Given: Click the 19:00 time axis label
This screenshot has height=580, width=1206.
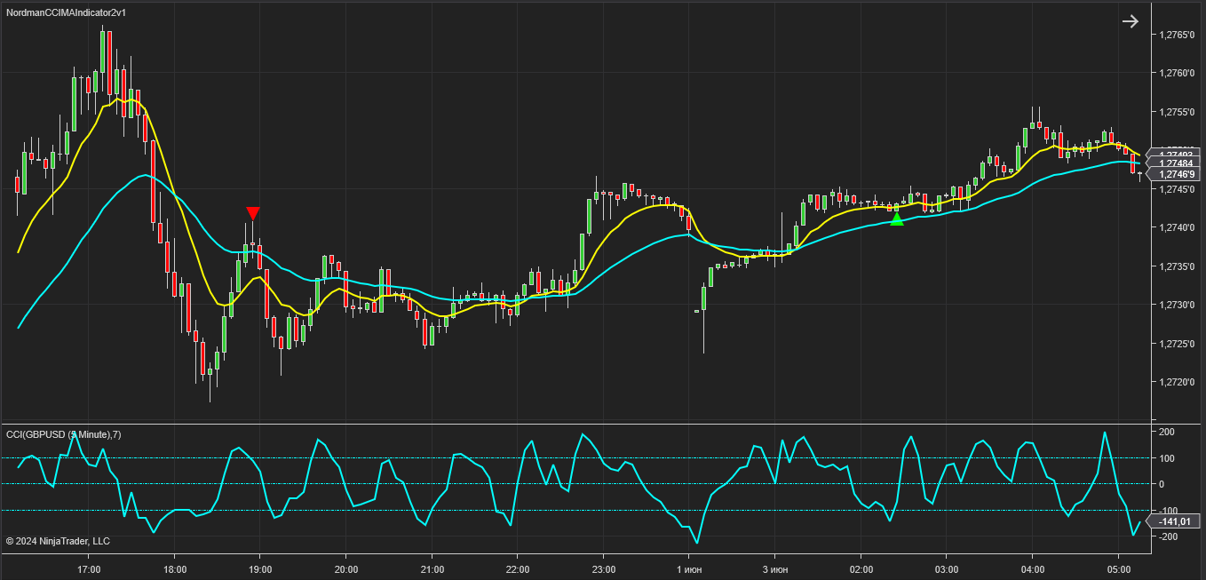Looking at the screenshot, I should (260, 569).
